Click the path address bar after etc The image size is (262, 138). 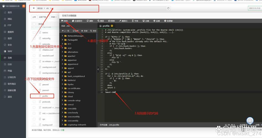tap(108, 8)
